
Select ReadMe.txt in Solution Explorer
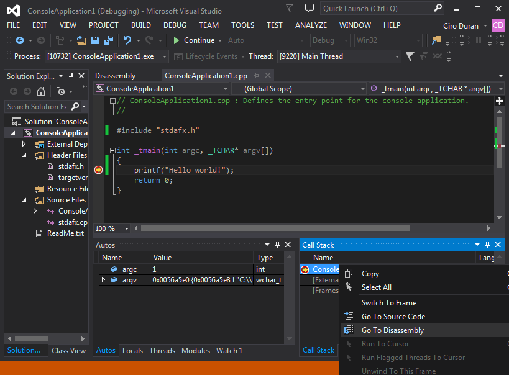coord(66,233)
